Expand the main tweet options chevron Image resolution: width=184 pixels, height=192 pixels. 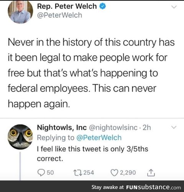[x=174, y=7]
